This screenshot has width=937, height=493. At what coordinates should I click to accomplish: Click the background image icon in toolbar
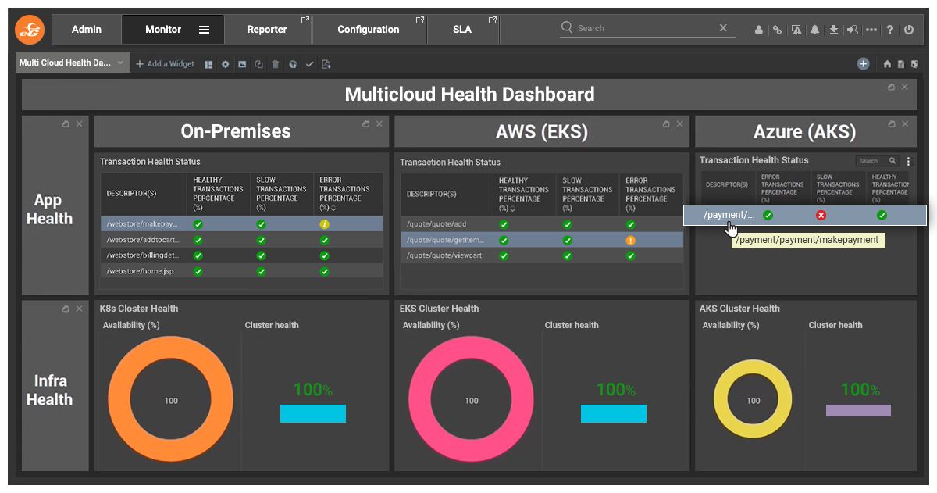[x=242, y=64]
